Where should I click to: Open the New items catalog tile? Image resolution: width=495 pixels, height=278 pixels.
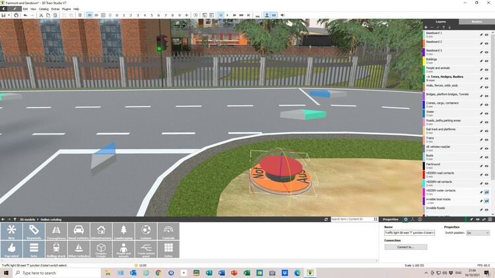point(11,231)
